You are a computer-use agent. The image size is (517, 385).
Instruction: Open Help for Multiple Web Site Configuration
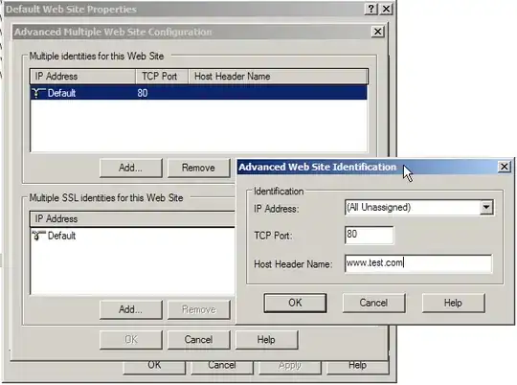coord(266,340)
